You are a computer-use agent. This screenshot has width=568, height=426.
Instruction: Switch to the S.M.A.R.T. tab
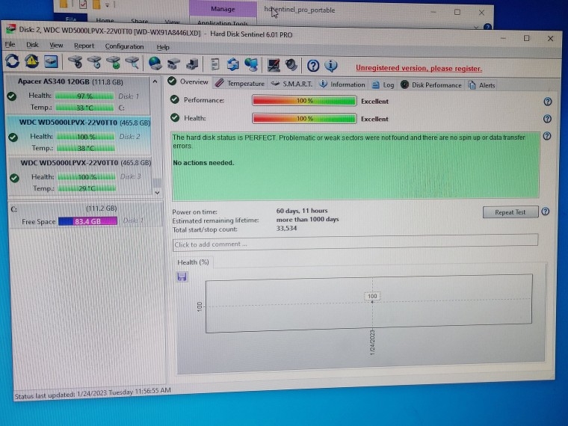click(292, 84)
